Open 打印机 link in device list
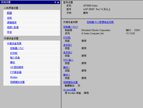 point(67,38)
